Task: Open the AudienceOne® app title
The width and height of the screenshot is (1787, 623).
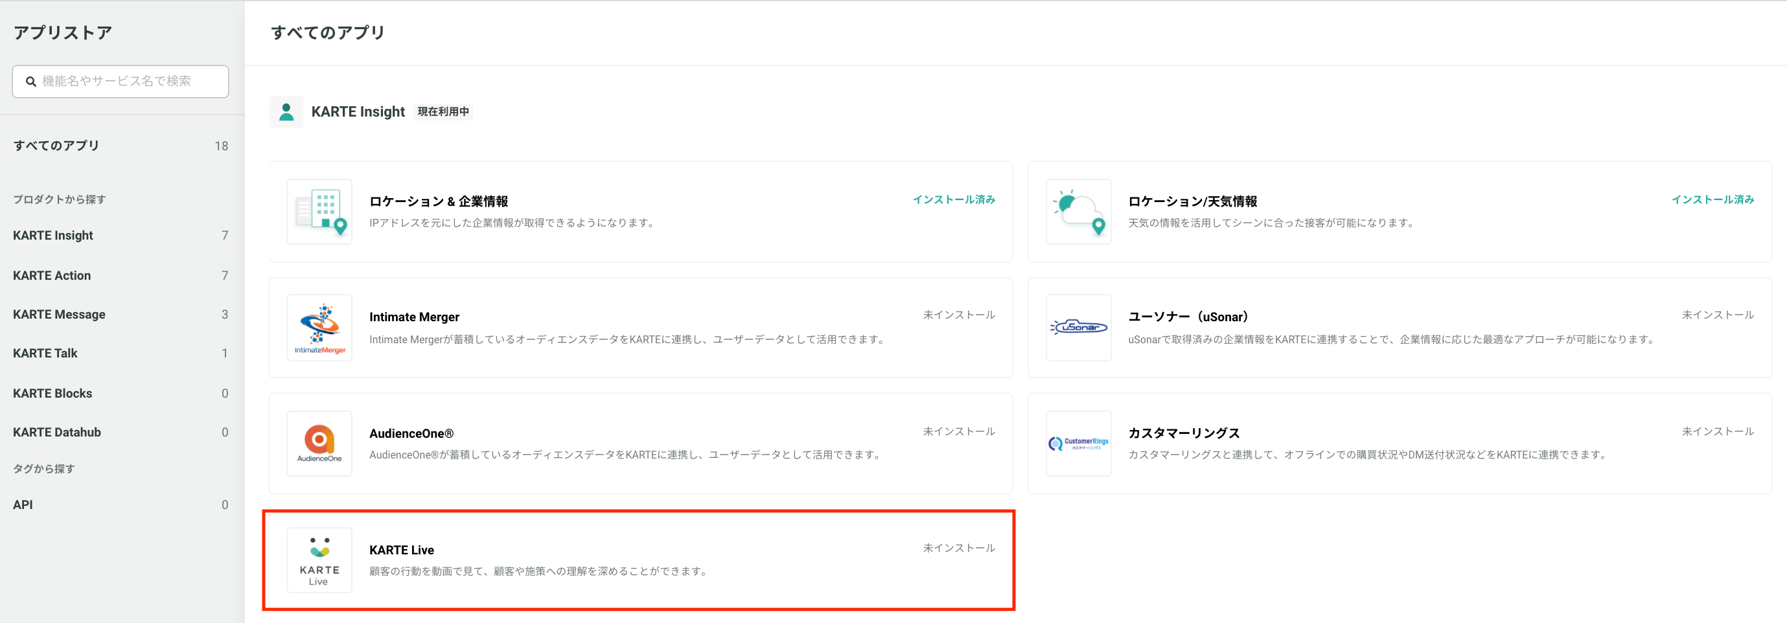Action: pyautogui.click(x=411, y=434)
